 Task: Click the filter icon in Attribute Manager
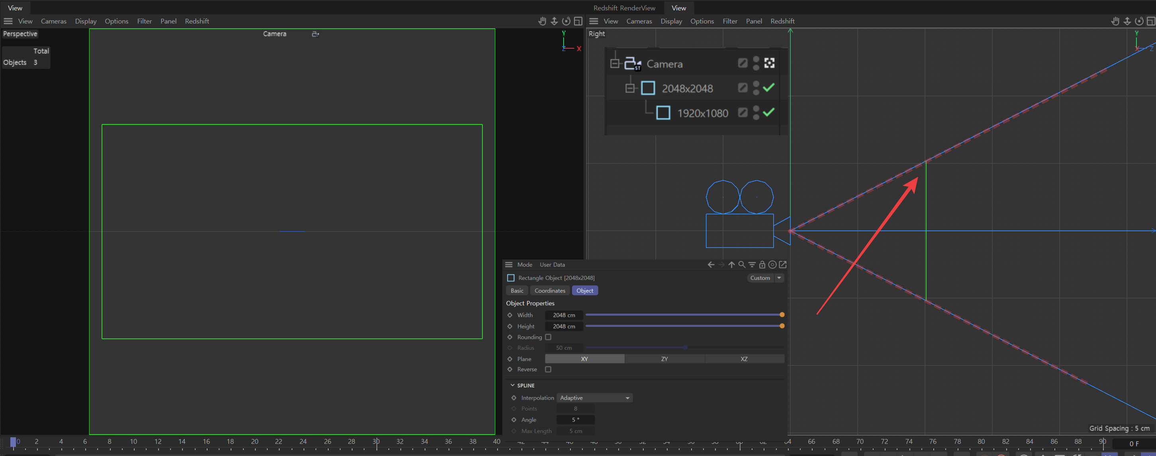(x=752, y=265)
